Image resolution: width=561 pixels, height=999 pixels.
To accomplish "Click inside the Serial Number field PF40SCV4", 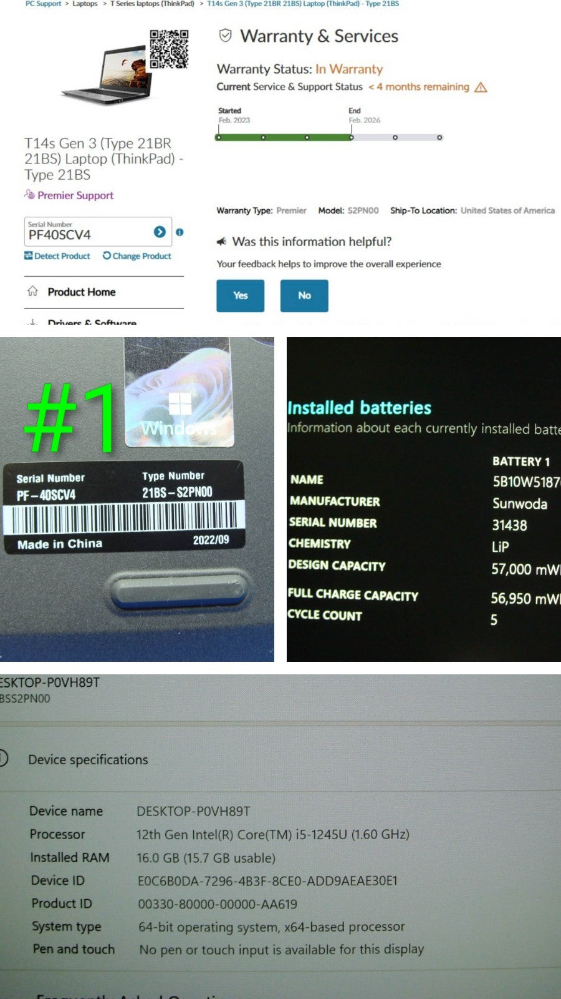I will pyautogui.click(x=87, y=235).
